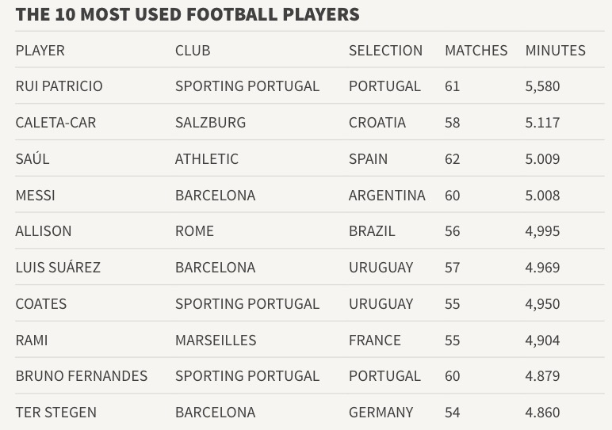Select the ALLISON player cell
This screenshot has height=430, width=612.
pyautogui.click(x=44, y=231)
